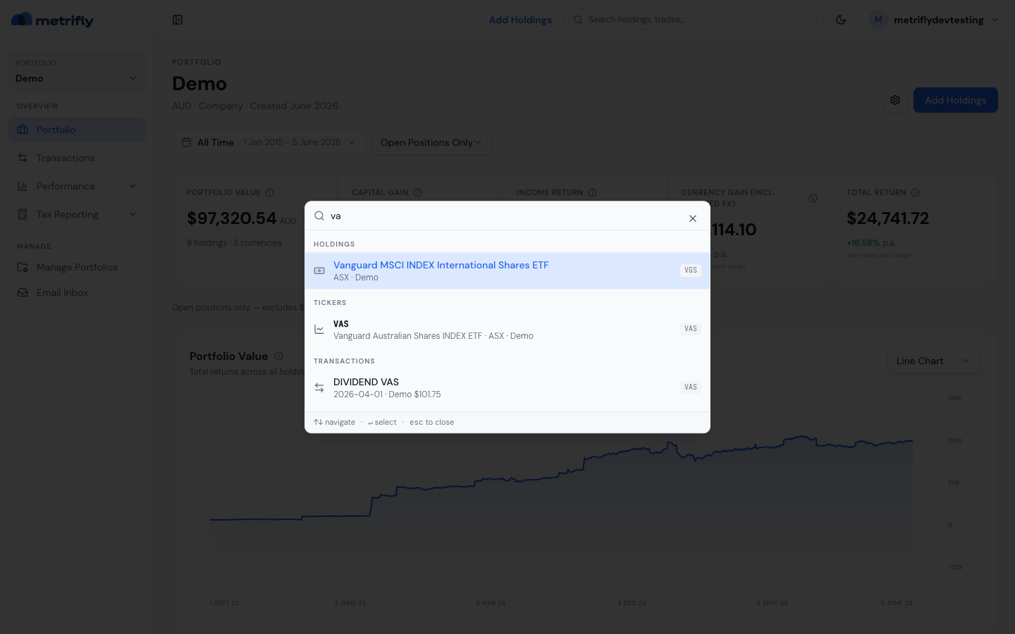Click the info icon next to Income Return
The width and height of the screenshot is (1015, 634).
pyautogui.click(x=592, y=192)
